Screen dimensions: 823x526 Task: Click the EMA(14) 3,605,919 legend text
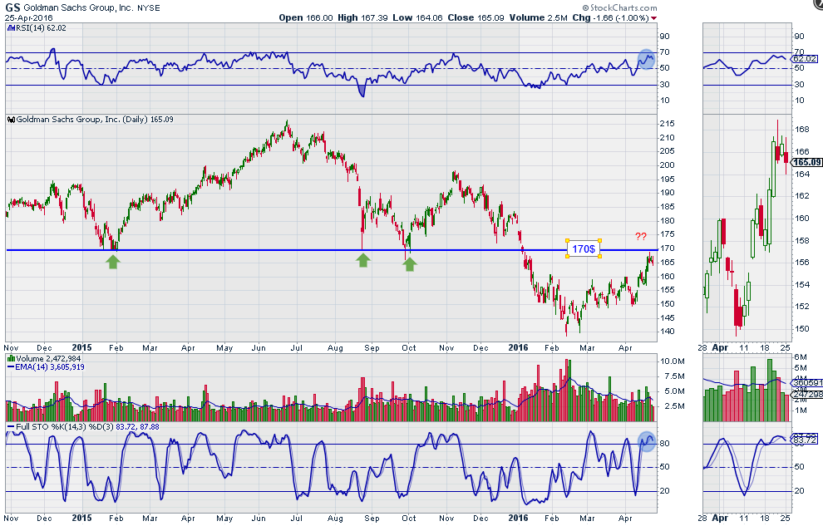[49, 367]
